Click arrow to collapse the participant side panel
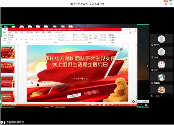The image size is (174, 125). (148, 66)
